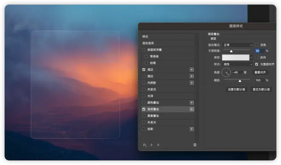Toggle the 反向 checkbox
The width and height of the screenshot is (281, 165).
pyautogui.click(x=257, y=57)
